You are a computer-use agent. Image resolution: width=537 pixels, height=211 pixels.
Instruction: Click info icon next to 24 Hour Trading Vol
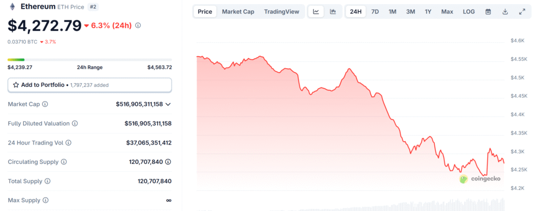pyautogui.click(x=69, y=142)
